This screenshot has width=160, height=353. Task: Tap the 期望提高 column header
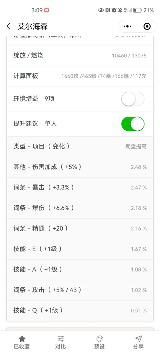pyautogui.click(x=136, y=147)
